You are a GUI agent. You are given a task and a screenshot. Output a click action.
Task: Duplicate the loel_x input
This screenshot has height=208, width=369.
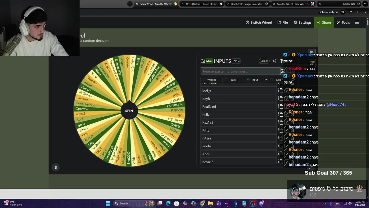[281, 91]
